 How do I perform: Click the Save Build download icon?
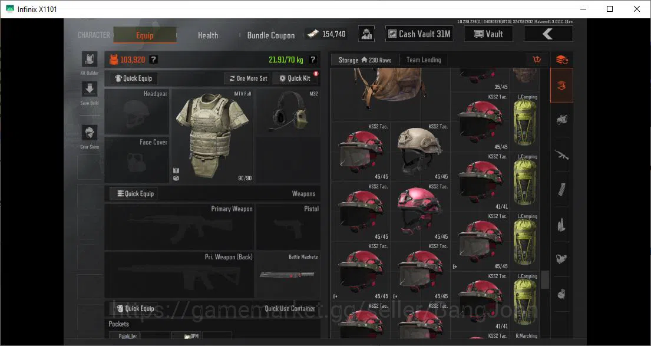90,89
